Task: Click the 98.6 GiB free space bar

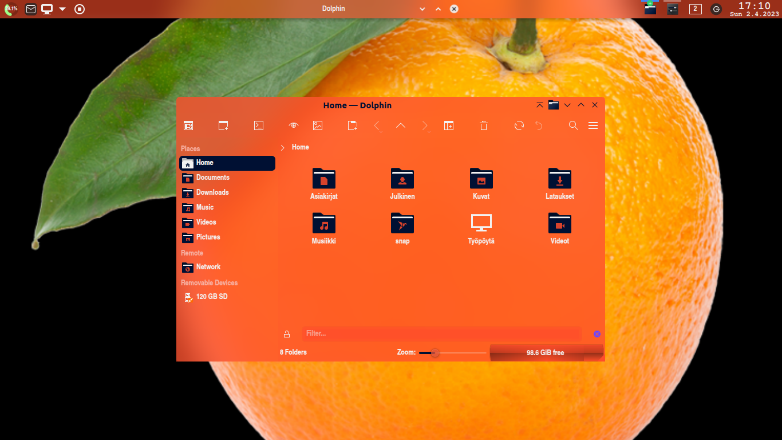Action: click(547, 353)
